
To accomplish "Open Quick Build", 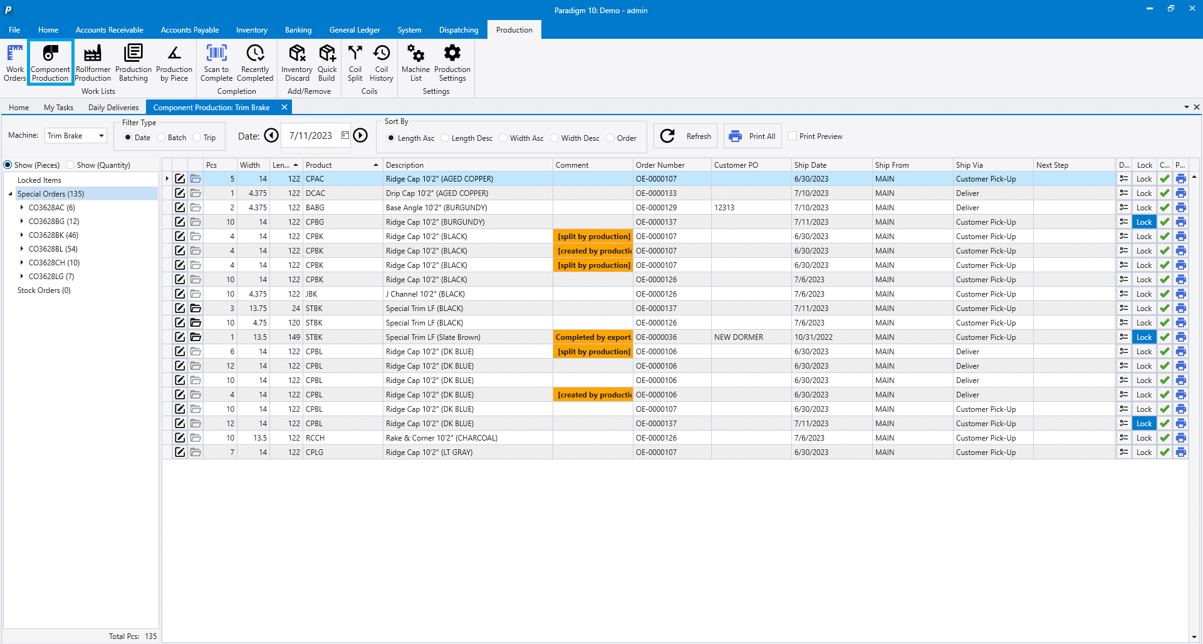I will coord(326,63).
